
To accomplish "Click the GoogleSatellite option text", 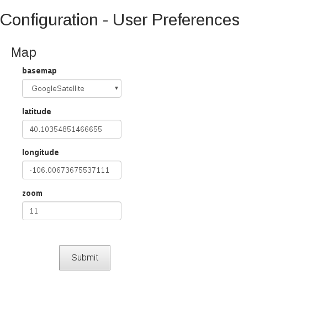I will (58, 88).
